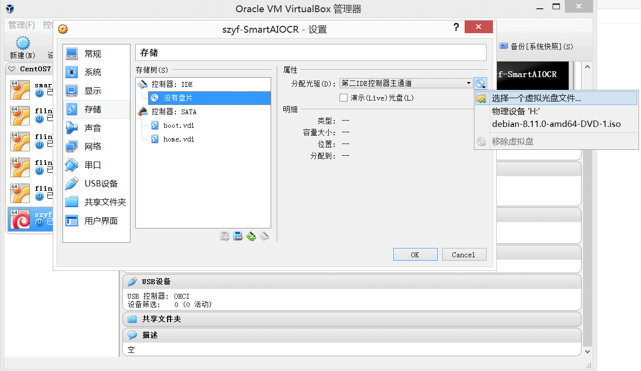Image resolution: width=641 pixels, height=371 pixels.
Task: Click the snapshots (备份[系统快照]) button in Manager
Action: point(535,46)
